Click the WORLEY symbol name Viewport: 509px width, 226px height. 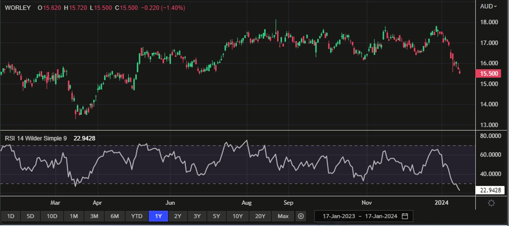[x=18, y=8]
